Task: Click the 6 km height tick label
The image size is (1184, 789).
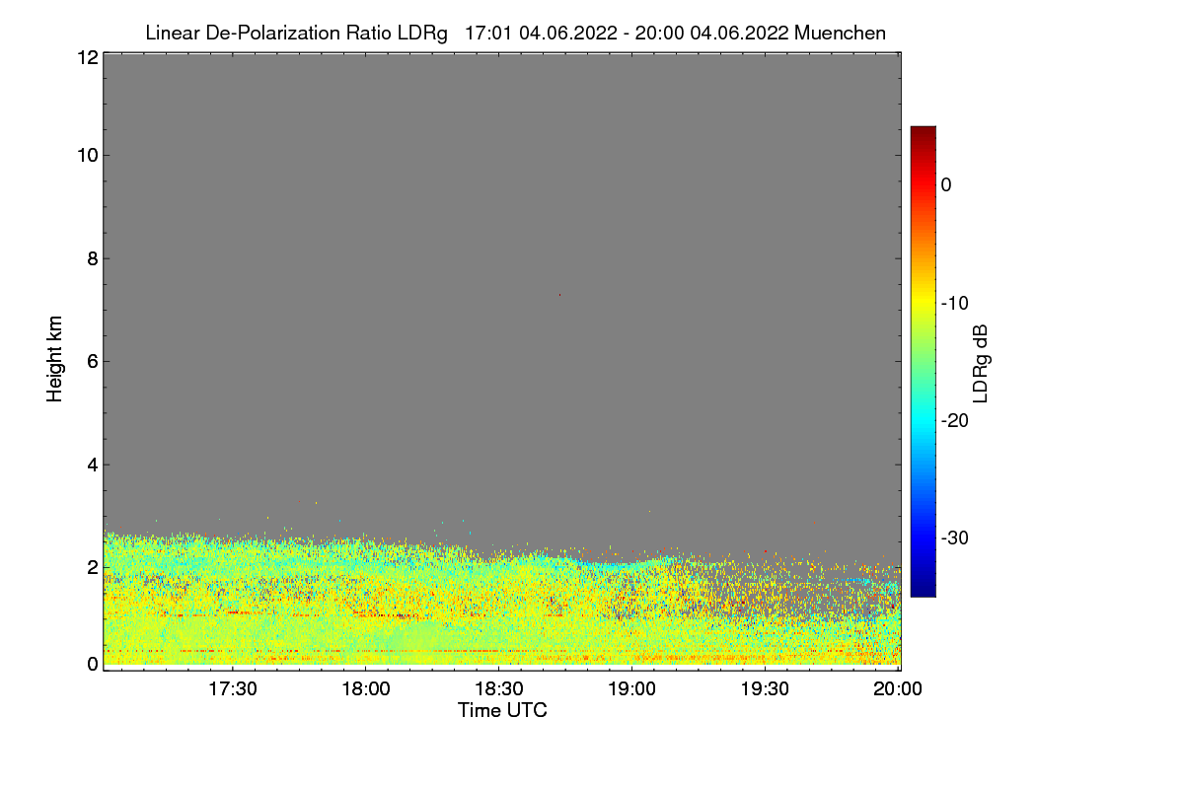Action: point(91,361)
